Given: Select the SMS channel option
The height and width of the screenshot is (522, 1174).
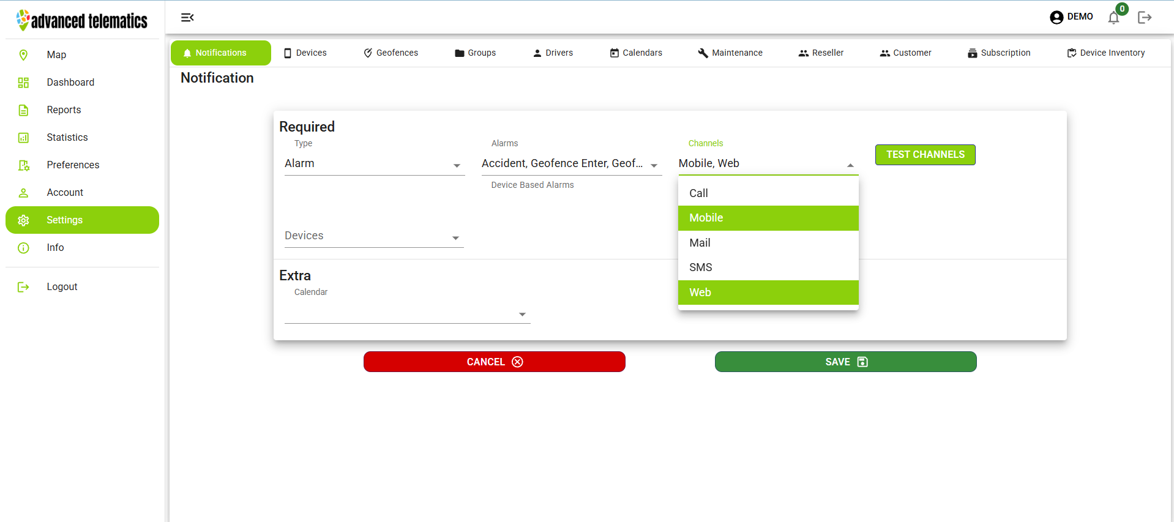Looking at the screenshot, I should [x=768, y=267].
